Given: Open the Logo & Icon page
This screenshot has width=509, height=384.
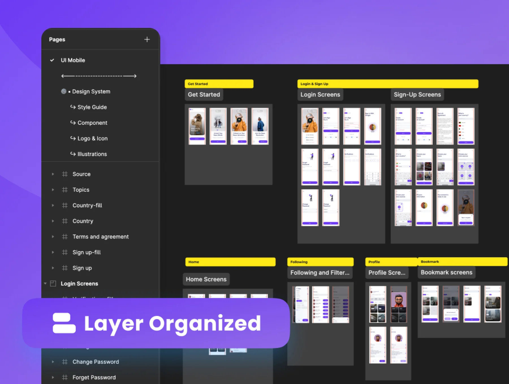Looking at the screenshot, I should [92, 138].
